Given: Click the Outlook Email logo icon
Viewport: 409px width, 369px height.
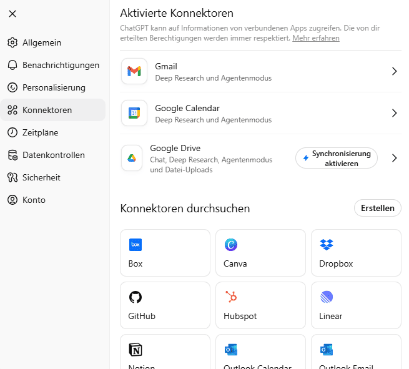Looking at the screenshot, I should 327,350.
